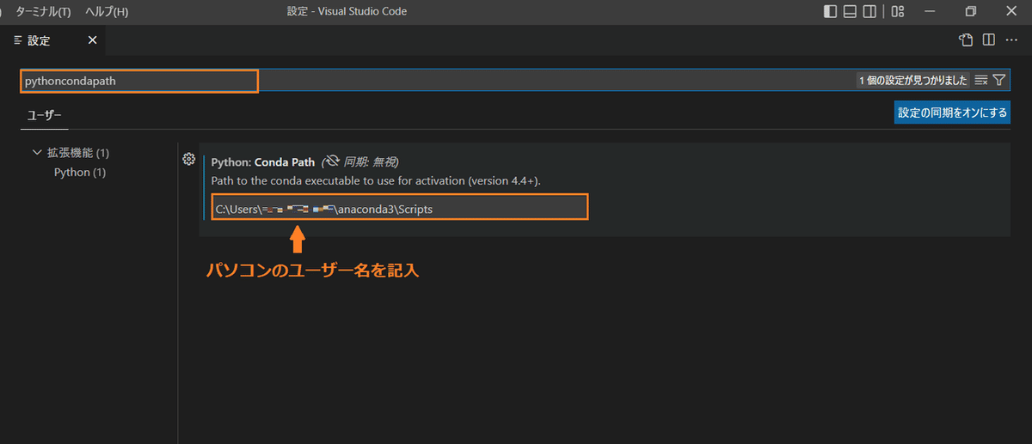Collapse the 拡張機能 (1) tree group
Image resolution: width=1032 pixels, height=444 pixels.
[x=71, y=153]
